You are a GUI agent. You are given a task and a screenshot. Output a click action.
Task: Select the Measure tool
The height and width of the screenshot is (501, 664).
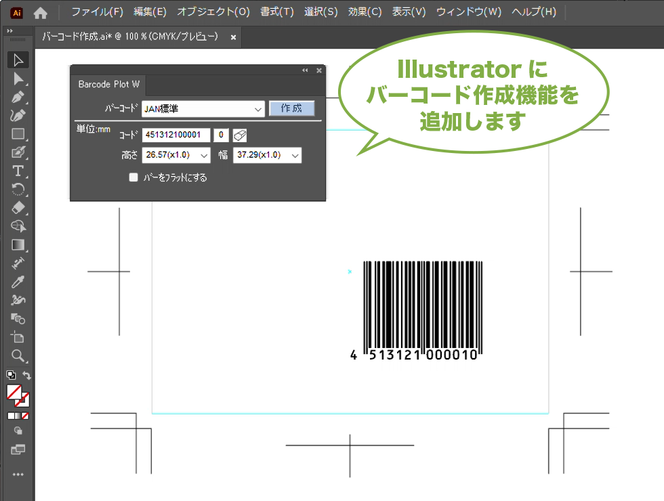pos(18,263)
